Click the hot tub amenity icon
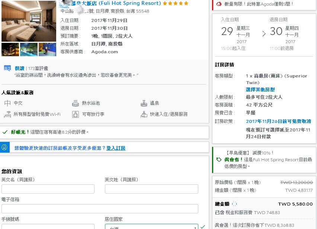317x229 pixels. coord(76,103)
